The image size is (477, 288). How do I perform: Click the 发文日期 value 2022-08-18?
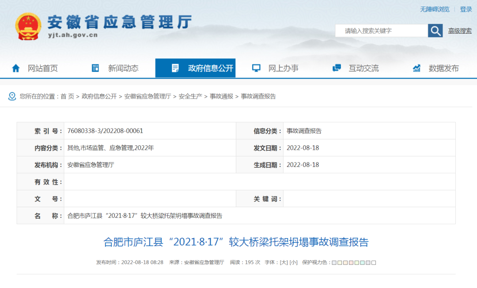tap(303, 148)
